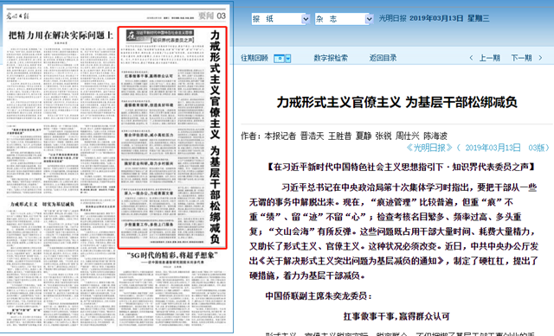Open the 把精力用在解决实际问题上 article on page
Image resolution: width=554 pixels, height=336 pixels.
pyautogui.click(x=61, y=35)
